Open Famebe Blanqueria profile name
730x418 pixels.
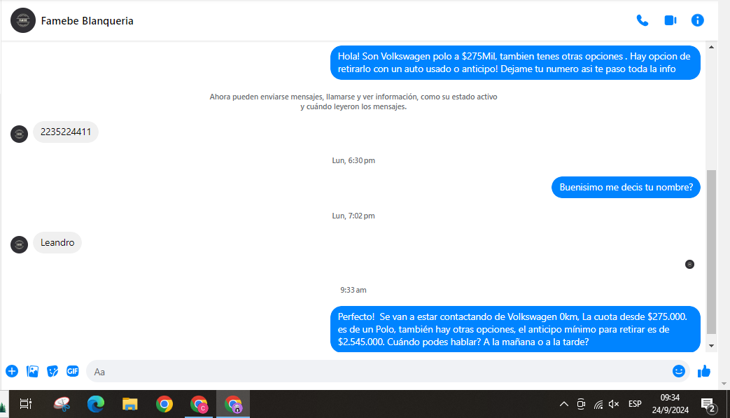point(87,21)
